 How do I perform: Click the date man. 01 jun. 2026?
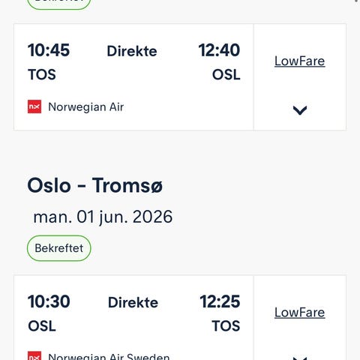pyautogui.click(x=103, y=217)
